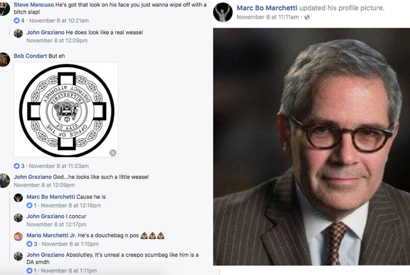Open Bob Condart's avatar thumbnail

tap(4, 59)
